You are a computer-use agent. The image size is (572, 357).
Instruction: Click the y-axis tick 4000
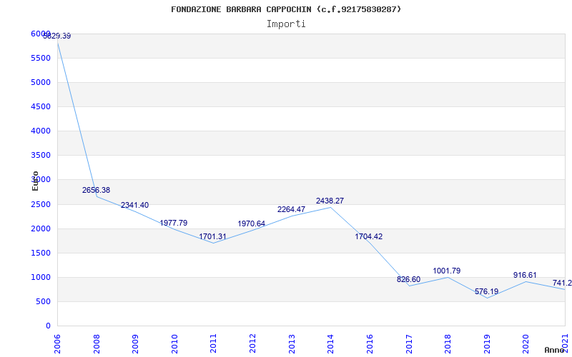[41, 131]
